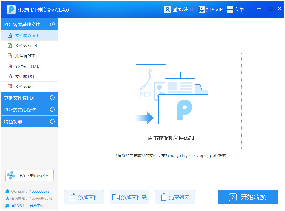Viewport: 285px width, 211px height.
Task: Click chevron next to 其他文件转PDF
Action: [52, 98]
